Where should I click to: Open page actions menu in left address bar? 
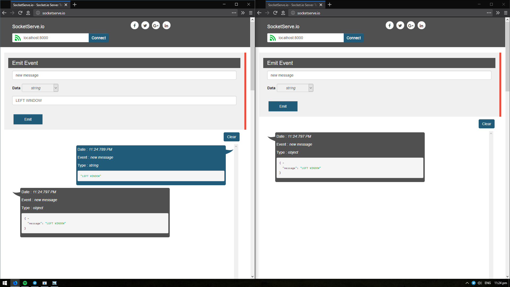pyautogui.click(x=234, y=13)
